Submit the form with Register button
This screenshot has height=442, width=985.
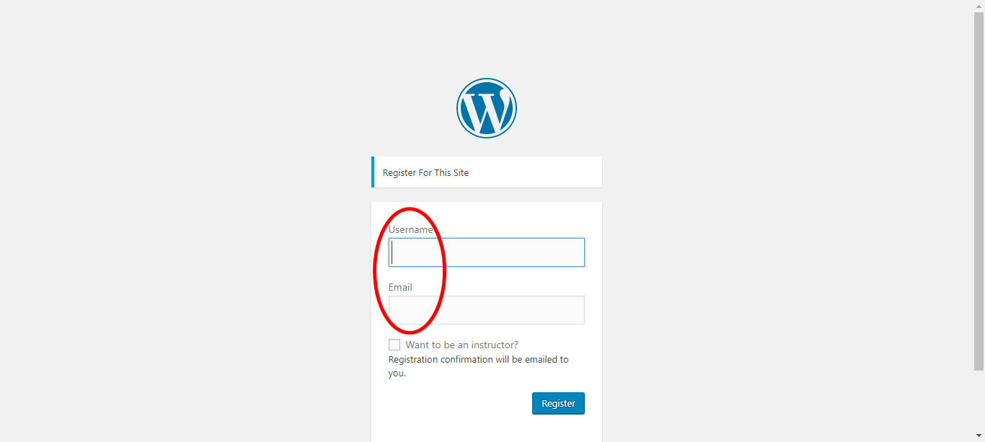point(558,404)
